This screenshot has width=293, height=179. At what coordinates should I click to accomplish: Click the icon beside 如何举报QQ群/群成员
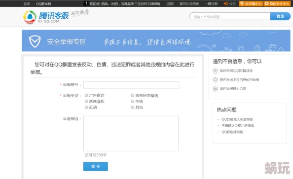coord(215,71)
